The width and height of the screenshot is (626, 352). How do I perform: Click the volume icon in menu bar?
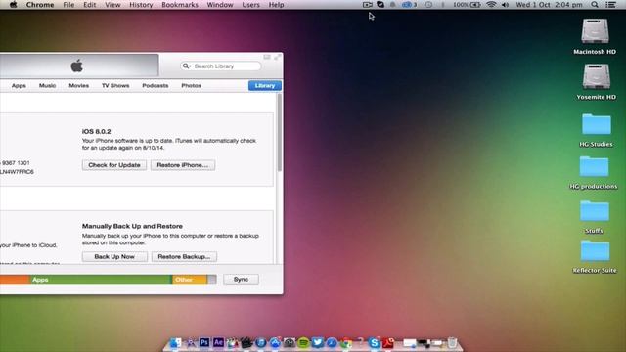coord(505,5)
